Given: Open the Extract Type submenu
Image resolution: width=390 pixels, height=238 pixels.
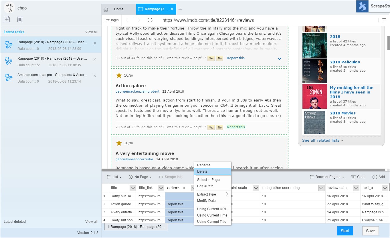Looking at the screenshot, I should [x=212, y=194].
